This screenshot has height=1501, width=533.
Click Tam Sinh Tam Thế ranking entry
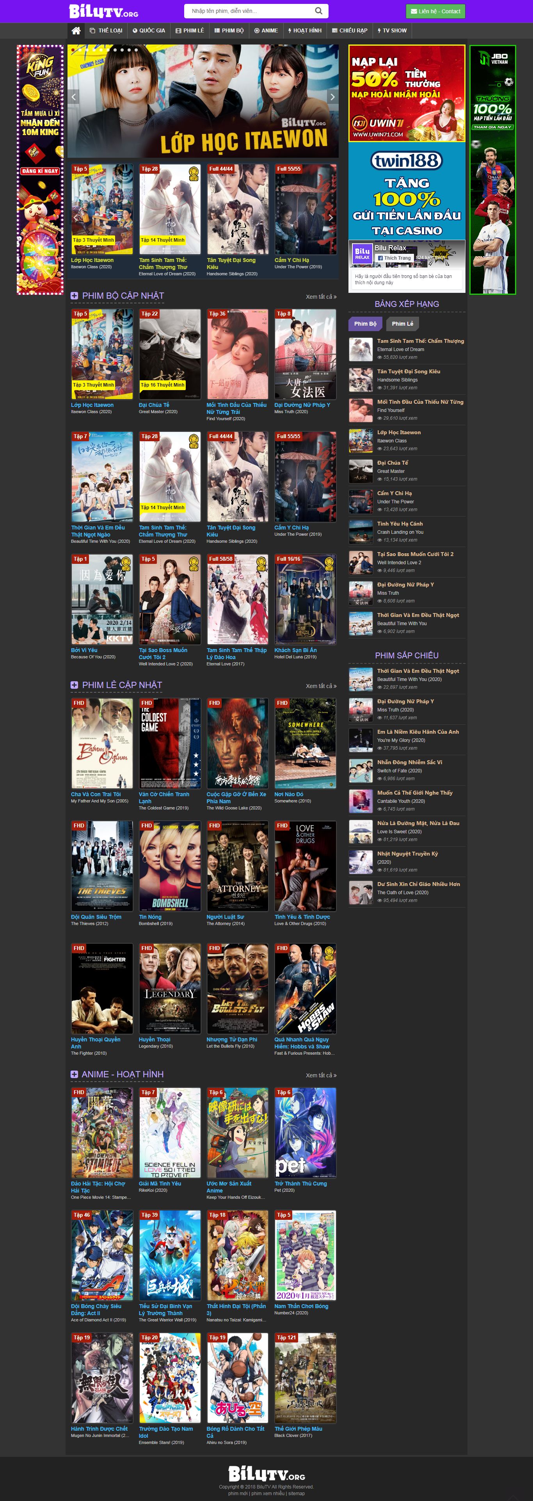pyautogui.click(x=407, y=349)
